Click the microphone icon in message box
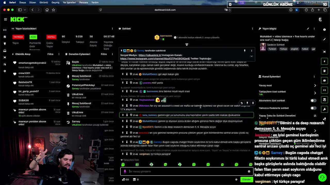The image size is (330, 185). coord(125,171)
